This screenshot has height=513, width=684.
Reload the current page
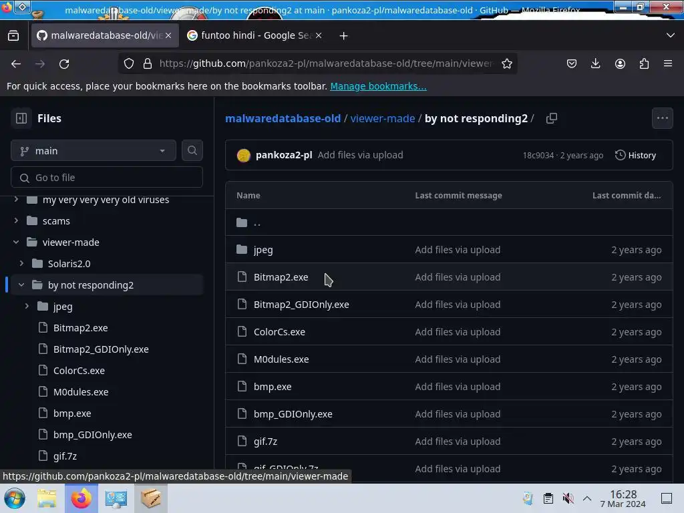click(x=64, y=63)
